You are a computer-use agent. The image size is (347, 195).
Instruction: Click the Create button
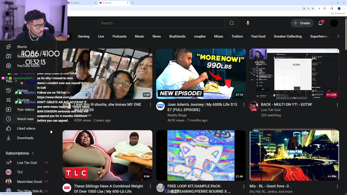pyautogui.click(x=302, y=23)
